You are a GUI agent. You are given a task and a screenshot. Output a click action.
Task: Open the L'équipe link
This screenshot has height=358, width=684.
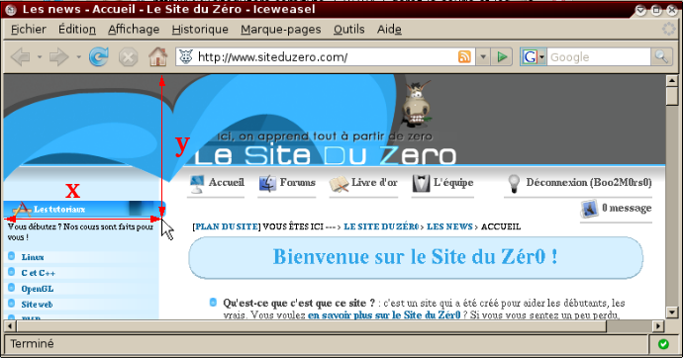click(453, 182)
